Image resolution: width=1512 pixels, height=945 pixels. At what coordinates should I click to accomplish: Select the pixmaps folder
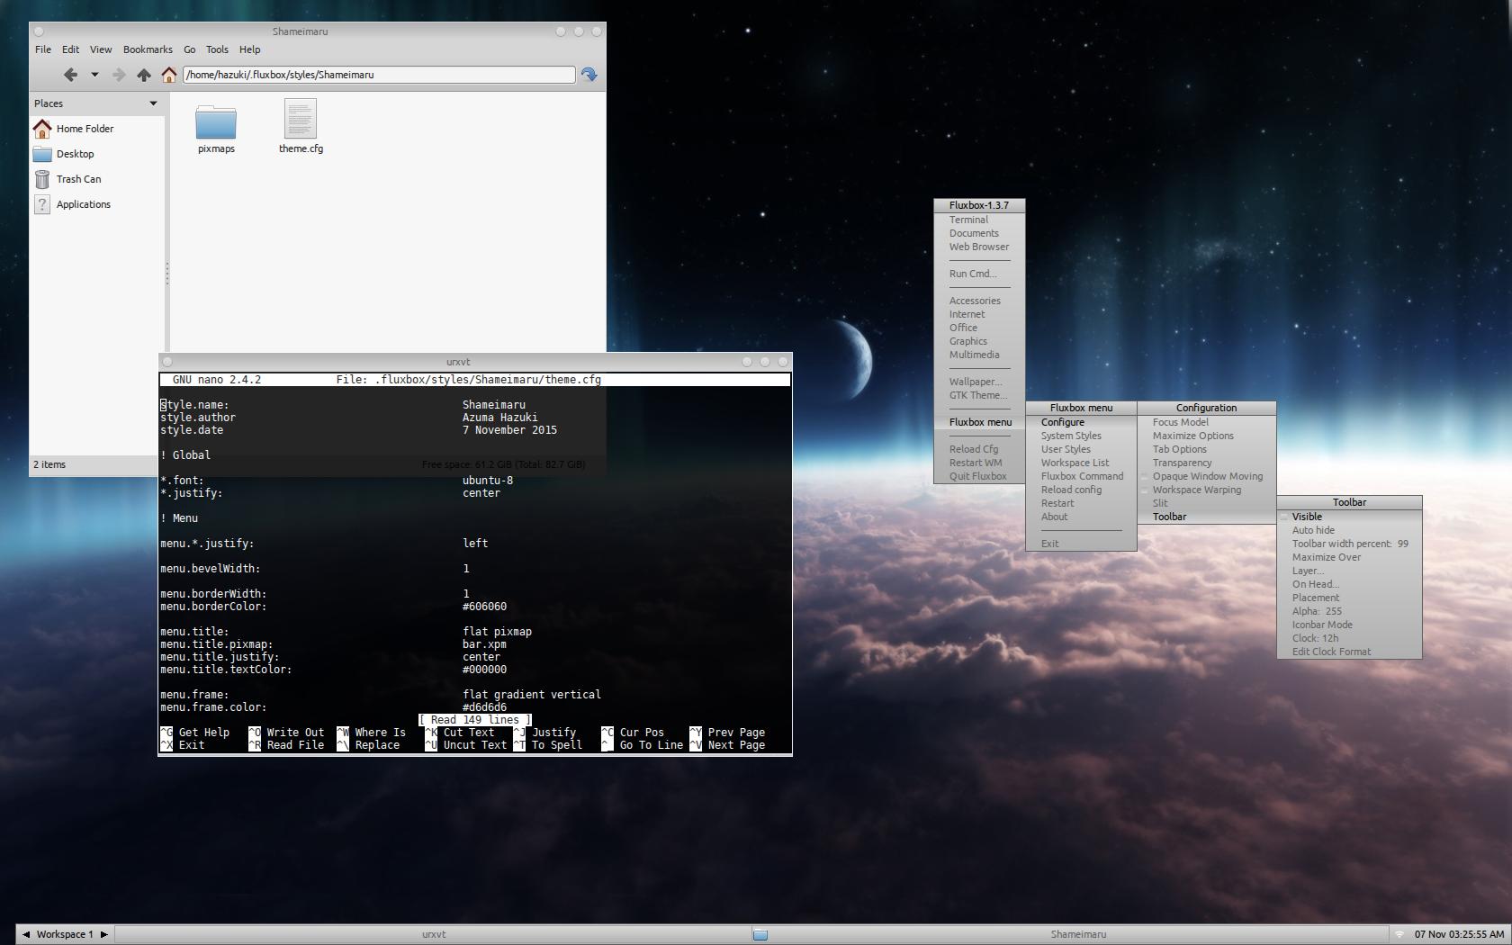(216, 127)
